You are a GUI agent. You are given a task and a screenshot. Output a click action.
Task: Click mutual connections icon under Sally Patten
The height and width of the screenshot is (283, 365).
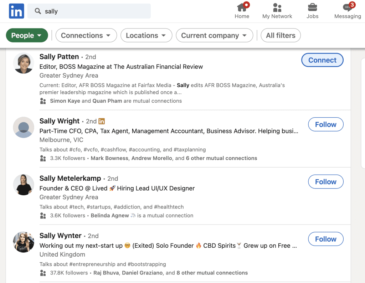tap(43, 101)
